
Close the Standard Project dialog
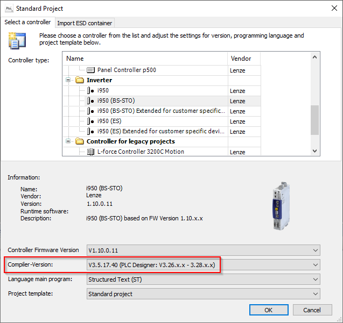click(334, 8)
